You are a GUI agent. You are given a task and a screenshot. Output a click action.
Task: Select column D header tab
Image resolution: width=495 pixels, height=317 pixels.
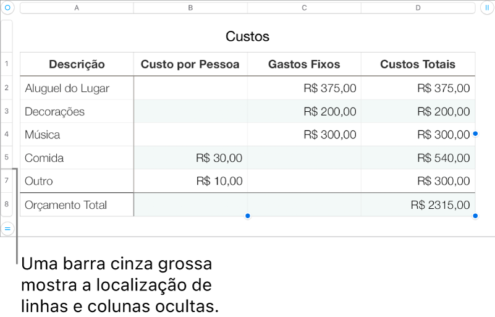[x=418, y=8]
